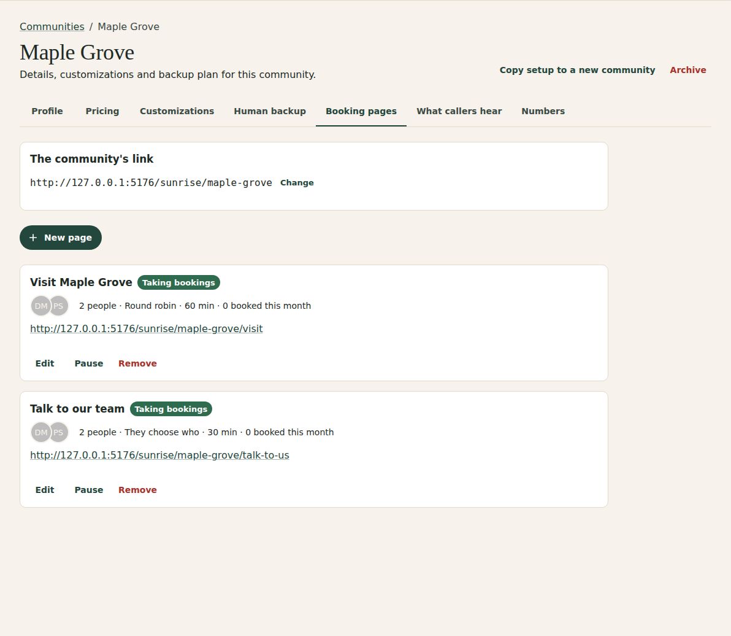
Task: Click the Maple Grove page heading
Action: (77, 52)
